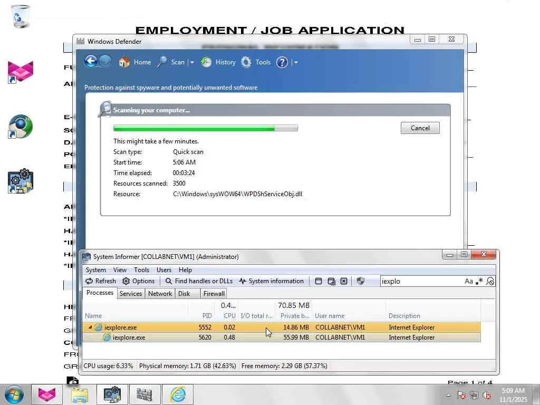Select child iexplore.exe process PID 5620
This screenshot has width=540, height=405.
click(x=282, y=337)
